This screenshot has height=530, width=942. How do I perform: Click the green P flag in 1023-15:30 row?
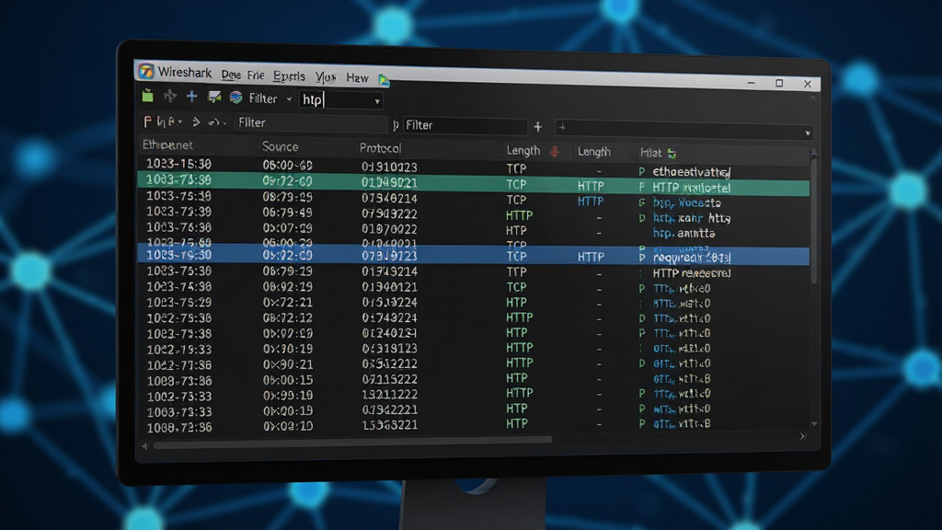point(641,172)
